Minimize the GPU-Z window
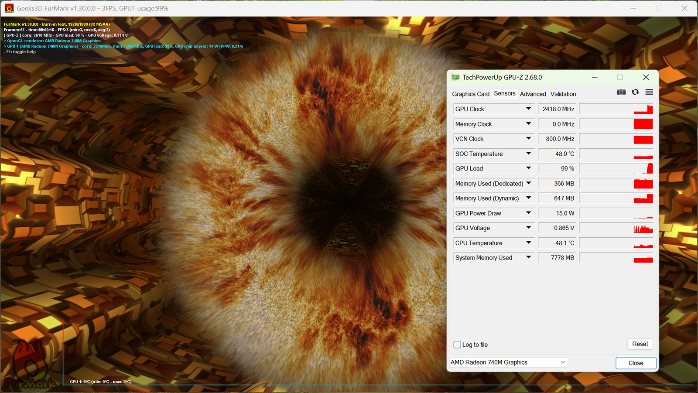The image size is (698, 393). coord(595,78)
